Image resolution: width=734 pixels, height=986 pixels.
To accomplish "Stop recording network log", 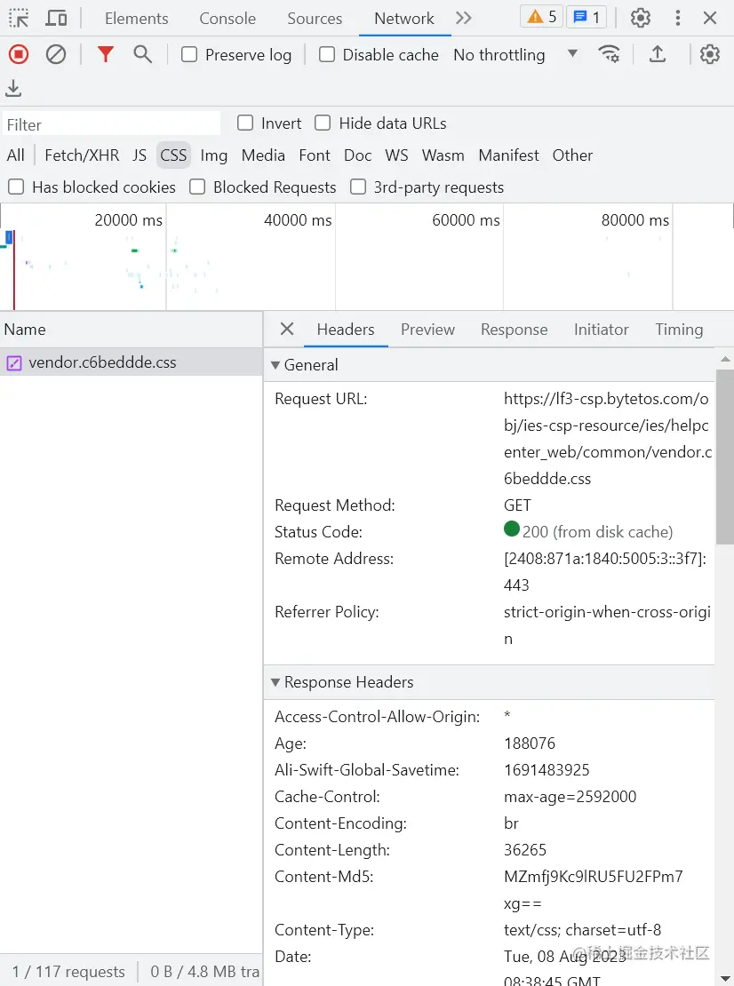I will pyautogui.click(x=19, y=55).
